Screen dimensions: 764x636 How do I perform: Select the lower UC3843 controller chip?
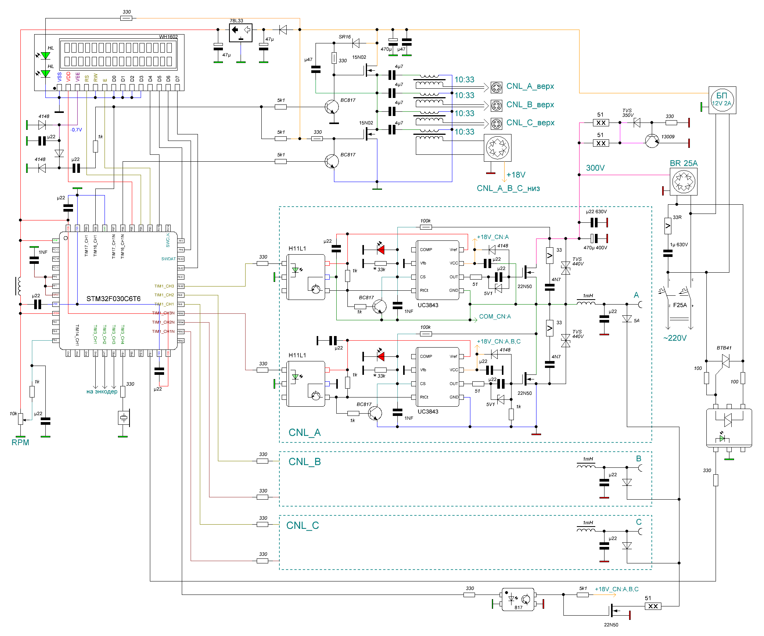pos(438,377)
